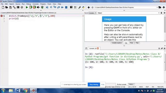The height and width of the screenshot is (93, 166).
Task: Open the Edit menu
Action: coord(6,4)
